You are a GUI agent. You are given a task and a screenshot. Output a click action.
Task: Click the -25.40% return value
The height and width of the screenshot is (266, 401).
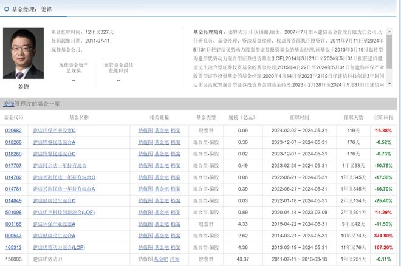pos(383,200)
